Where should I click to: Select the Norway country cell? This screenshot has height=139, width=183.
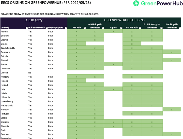[5, 110]
